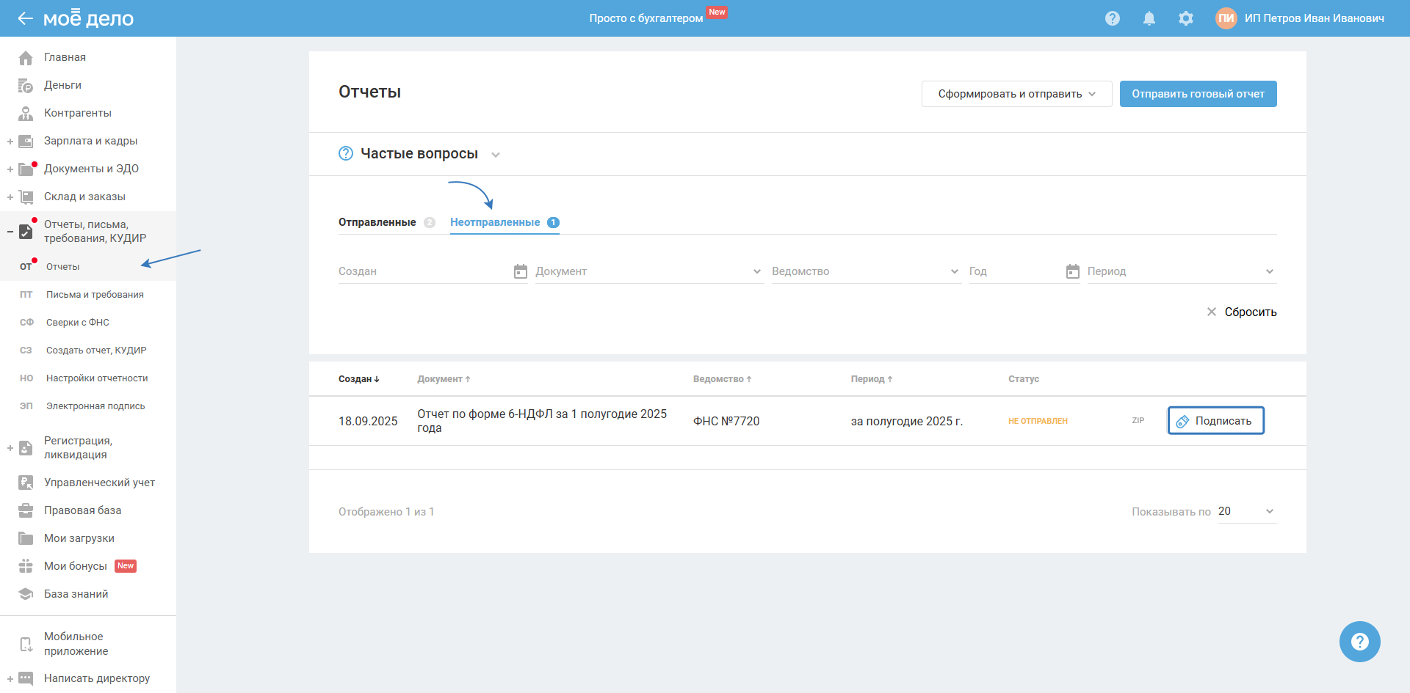Click the back arrow next to the logo
The height and width of the screenshot is (693, 1410).
[25, 18]
